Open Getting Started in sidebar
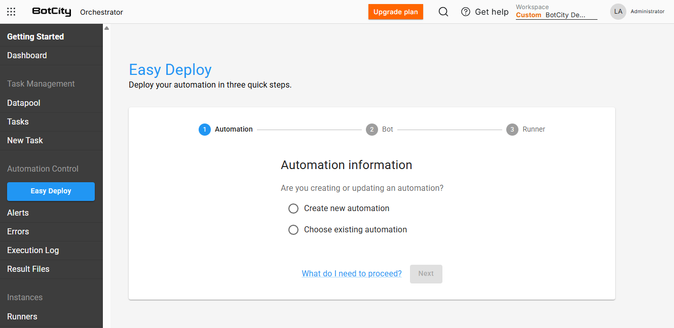Viewport: 674px width, 328px height. (51, 36)
